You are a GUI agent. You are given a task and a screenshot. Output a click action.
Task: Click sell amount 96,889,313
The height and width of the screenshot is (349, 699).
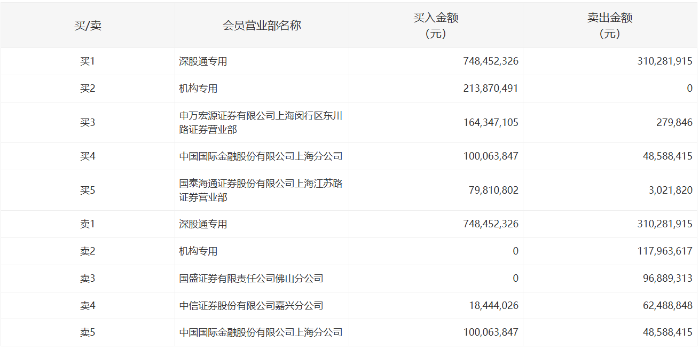[667, 279]
